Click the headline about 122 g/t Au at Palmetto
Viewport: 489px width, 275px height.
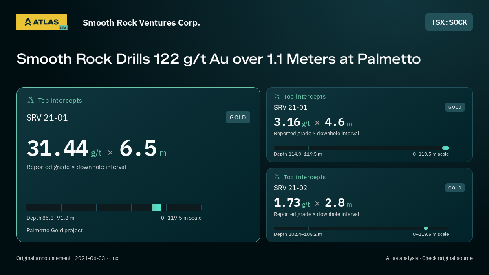tap(218, 59)
